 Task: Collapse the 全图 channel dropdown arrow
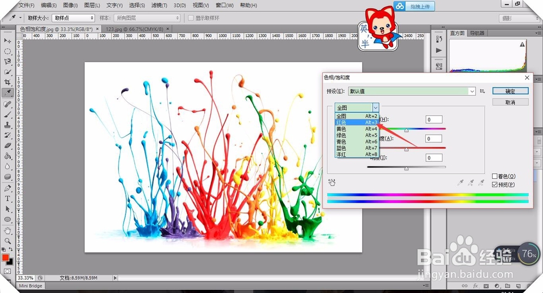click(375, 108)
